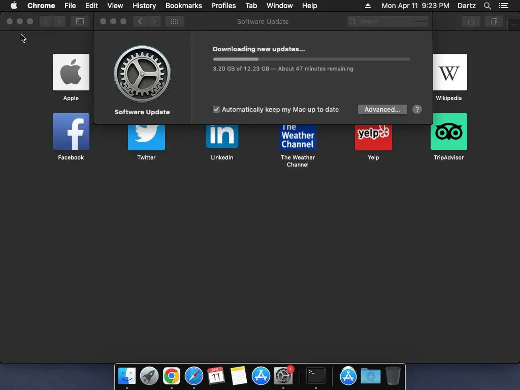Open the Apple menu

pos(14,6)
